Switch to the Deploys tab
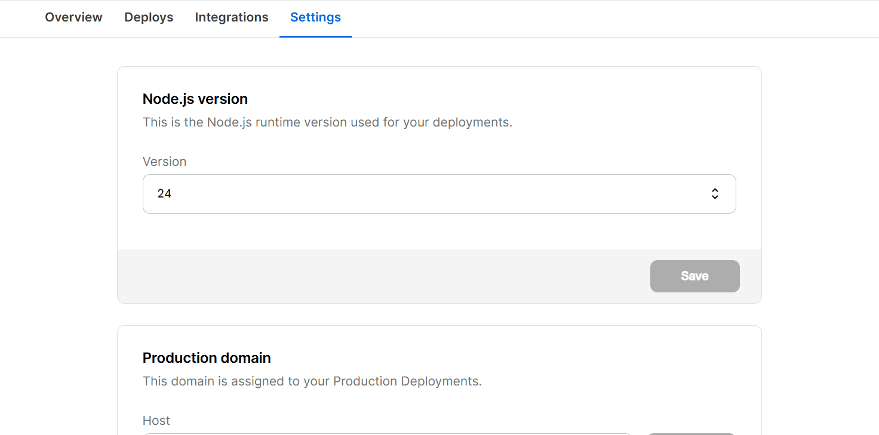The width and height of the screenshot is (879, 435). click(x=149, y=17)
